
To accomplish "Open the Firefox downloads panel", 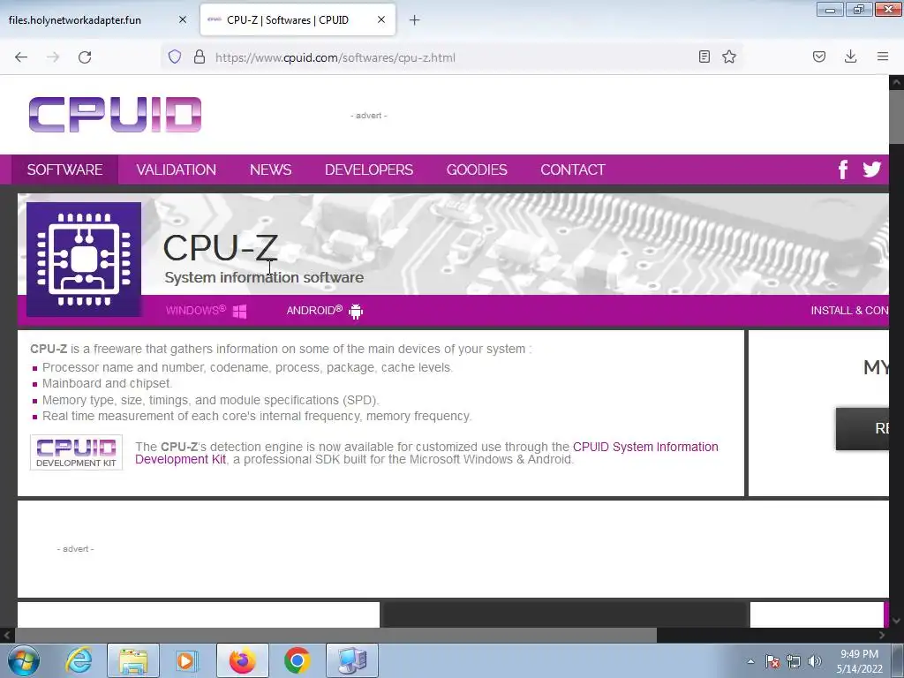I will (850, 56).
